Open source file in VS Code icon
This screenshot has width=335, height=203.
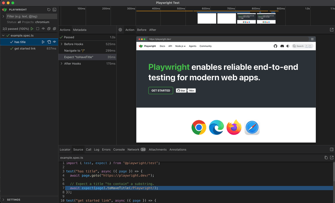coord(332,157)
